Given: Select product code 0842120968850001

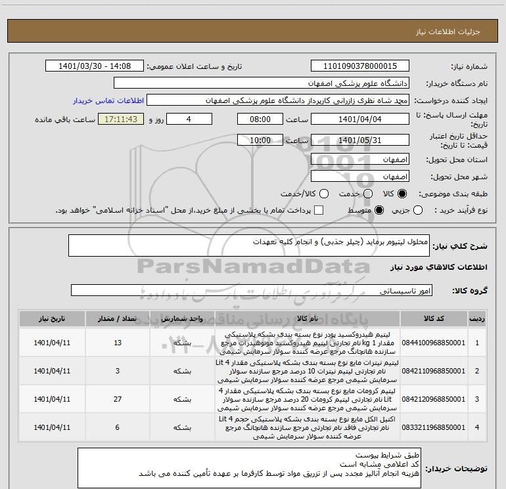Looking at the screenshot, I should click(434, 399).
